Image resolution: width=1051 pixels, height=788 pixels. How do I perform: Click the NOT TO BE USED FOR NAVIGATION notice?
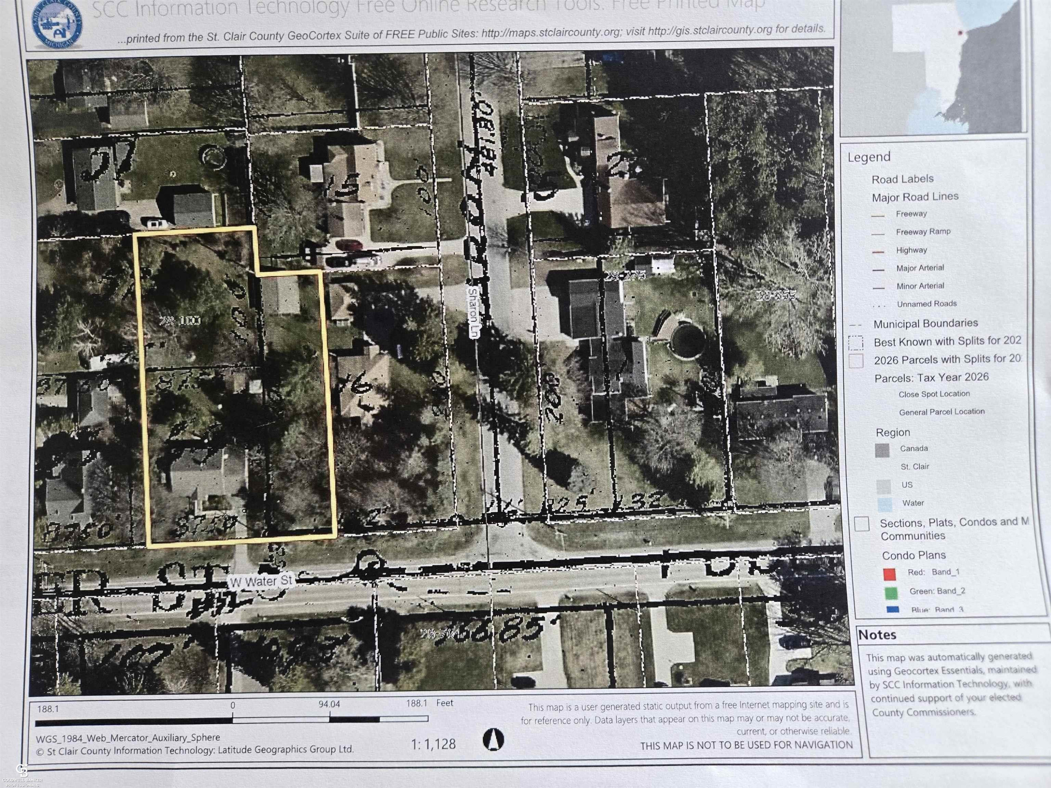[747, 745]
